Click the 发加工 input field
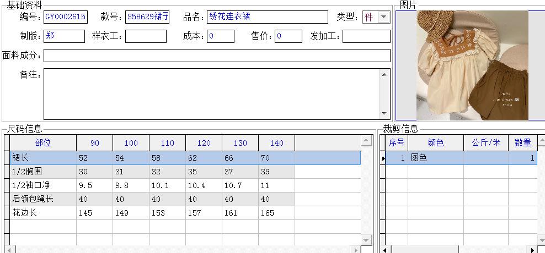Image resolution: width=545 pixels, height=253 pixels. click(366, 36)
